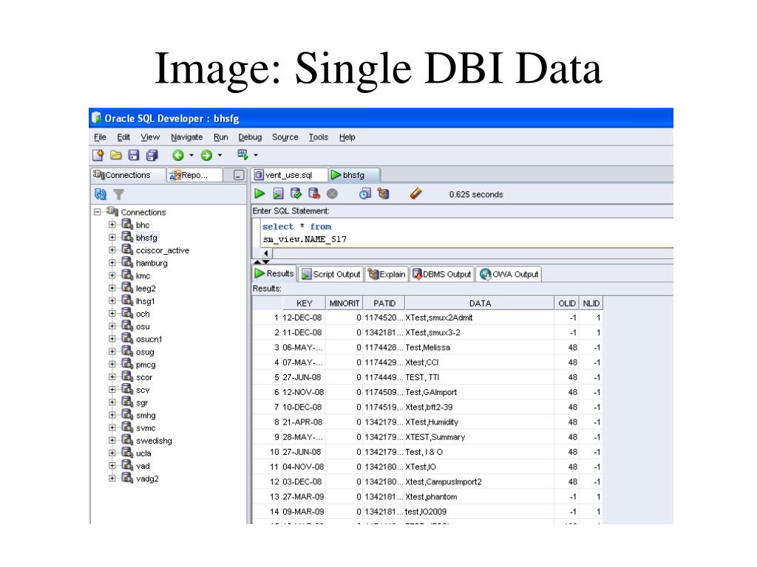The height and width of the screenshot is (567, 757).
Task: Click the NLID column header
Action: 591,303
